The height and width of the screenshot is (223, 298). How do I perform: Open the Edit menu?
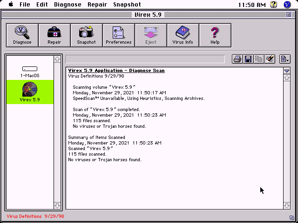(42, 4)
